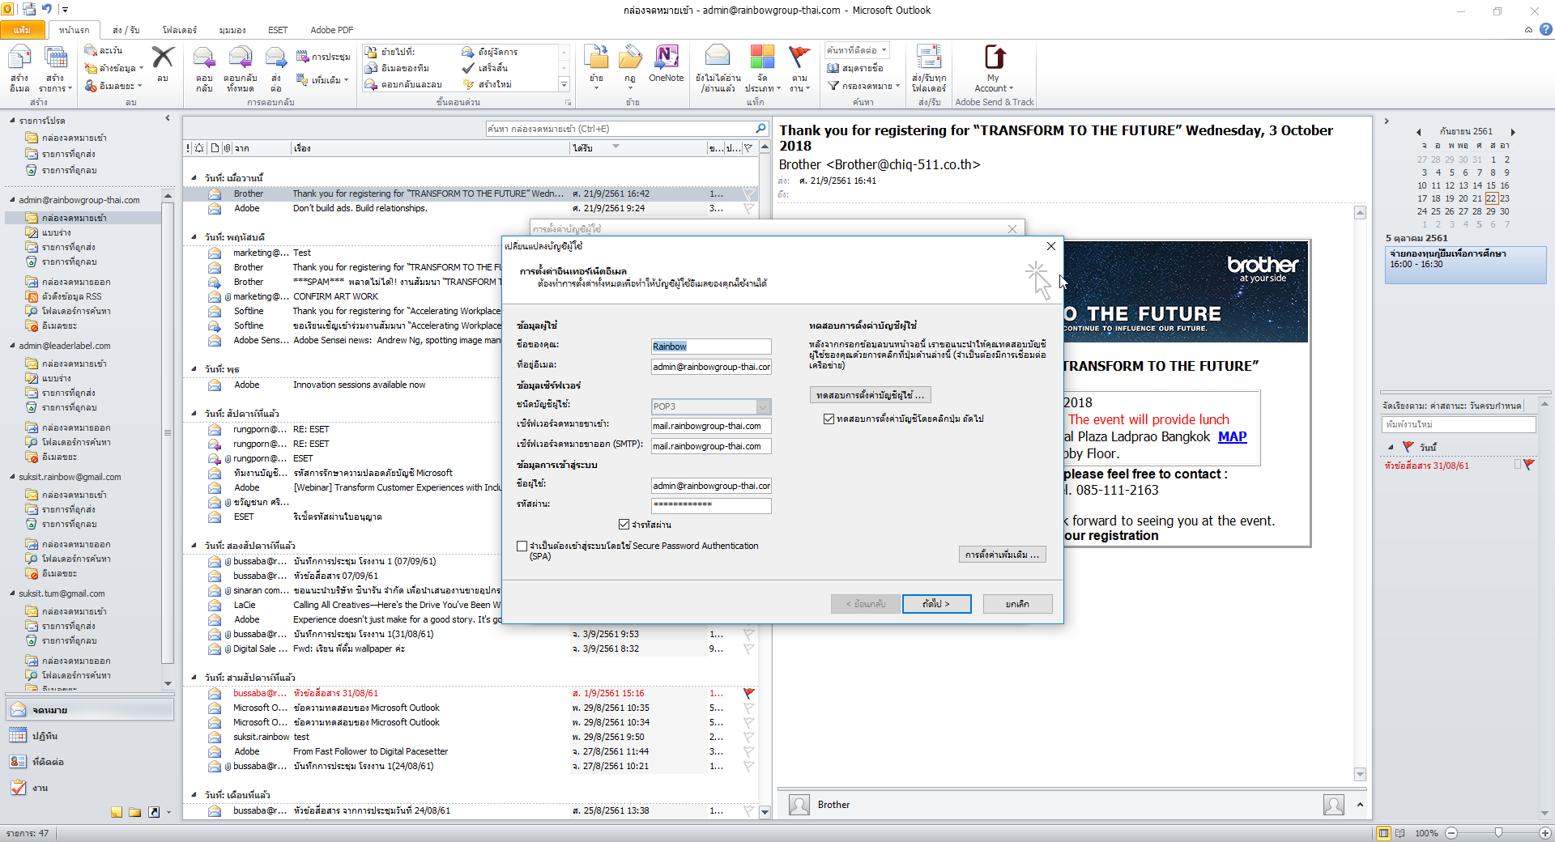Viewport: 1555px width, 842px height.
Task: Switch to the ส่ง / รับ ribbon tab
Action: (126, 30)
